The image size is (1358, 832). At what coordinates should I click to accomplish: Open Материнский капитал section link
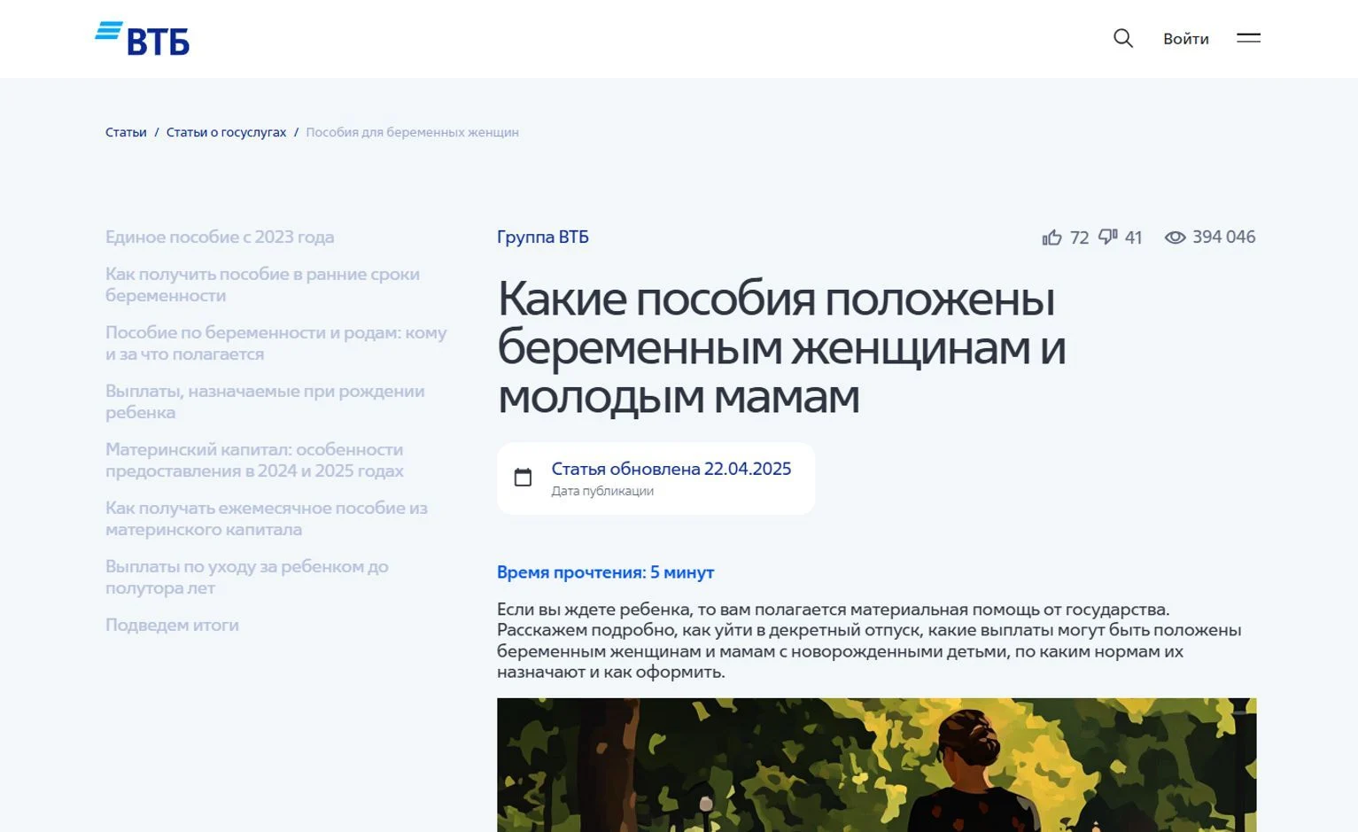pos(254,460)
